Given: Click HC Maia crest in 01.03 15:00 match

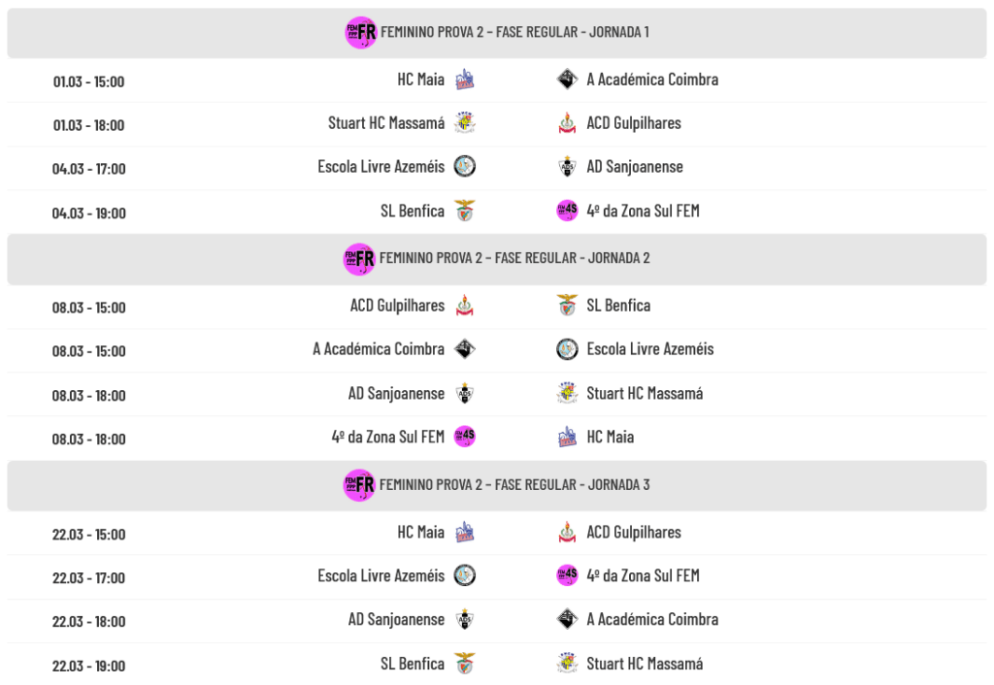Looking at the screenshot, I should click(465, 80).
